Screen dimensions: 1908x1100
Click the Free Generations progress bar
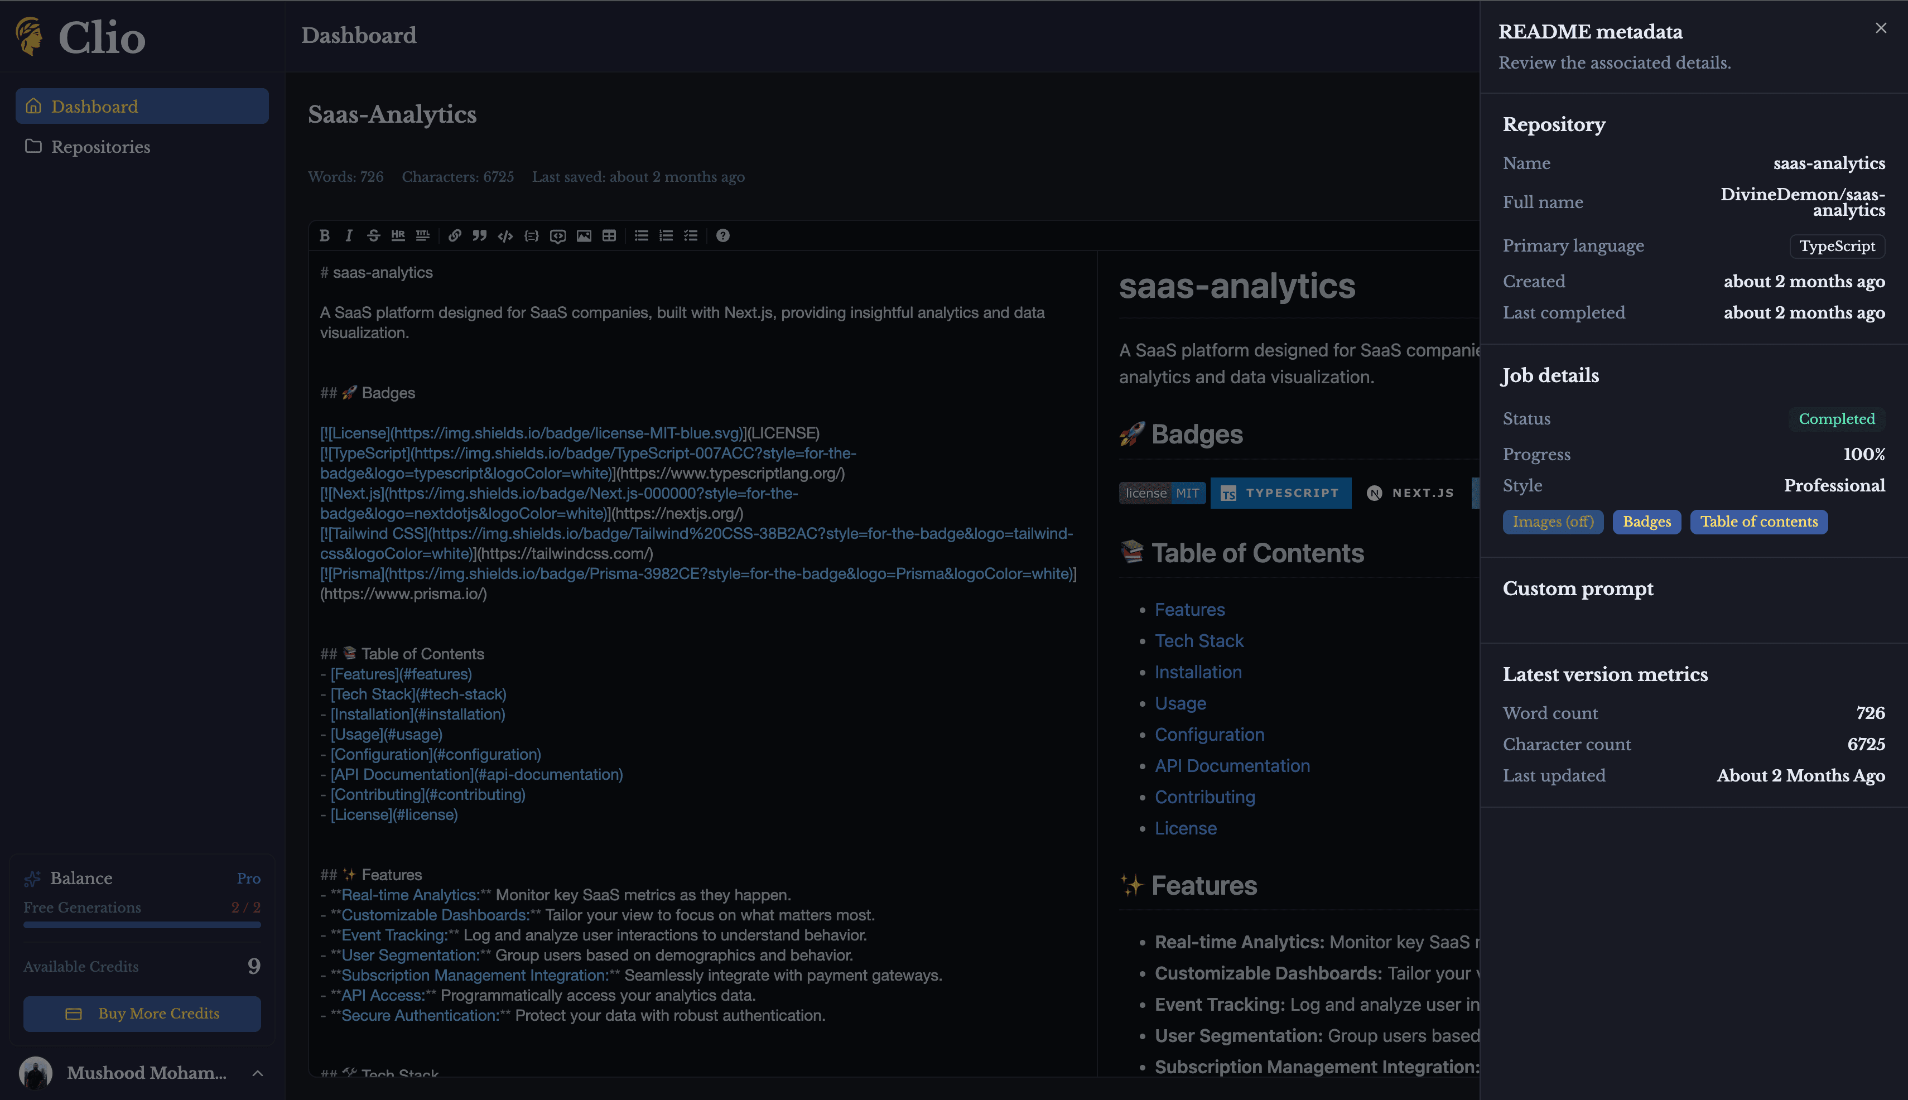point(142,925)
